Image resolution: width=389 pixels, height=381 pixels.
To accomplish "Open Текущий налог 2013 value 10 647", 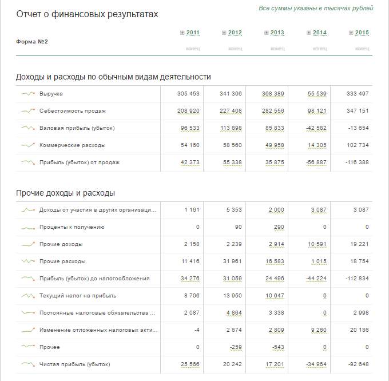I will click(275, 296).
